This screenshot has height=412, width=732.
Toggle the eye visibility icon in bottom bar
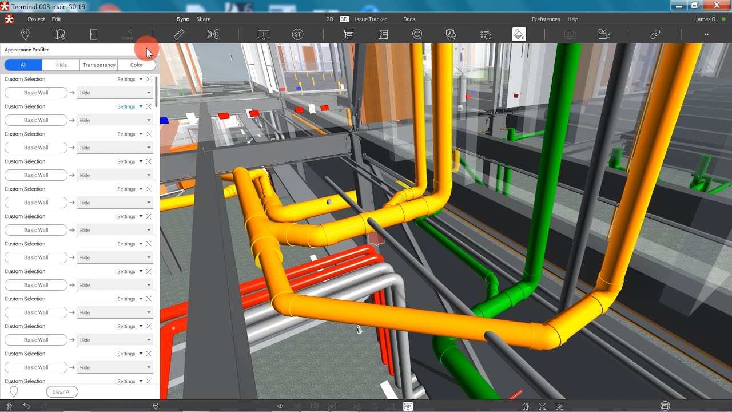click(x=280, y=406)
